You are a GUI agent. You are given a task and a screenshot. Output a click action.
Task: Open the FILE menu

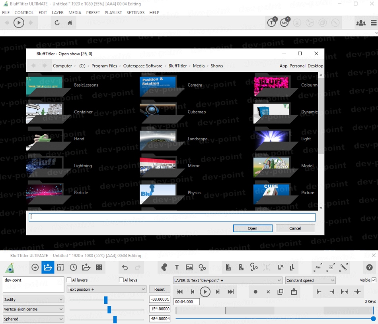click(6, 13)
